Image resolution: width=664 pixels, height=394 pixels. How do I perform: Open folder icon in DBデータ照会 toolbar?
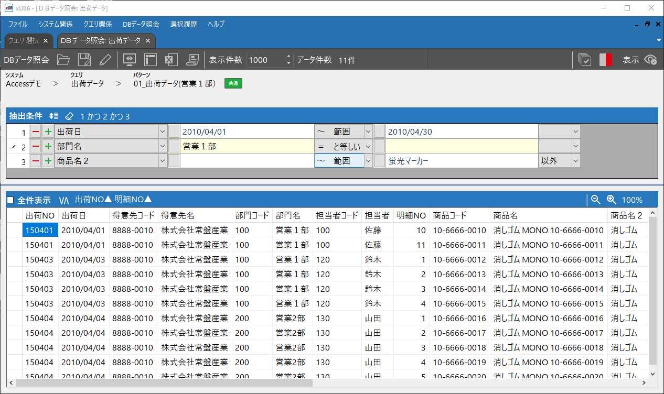(x=63, y=60)
